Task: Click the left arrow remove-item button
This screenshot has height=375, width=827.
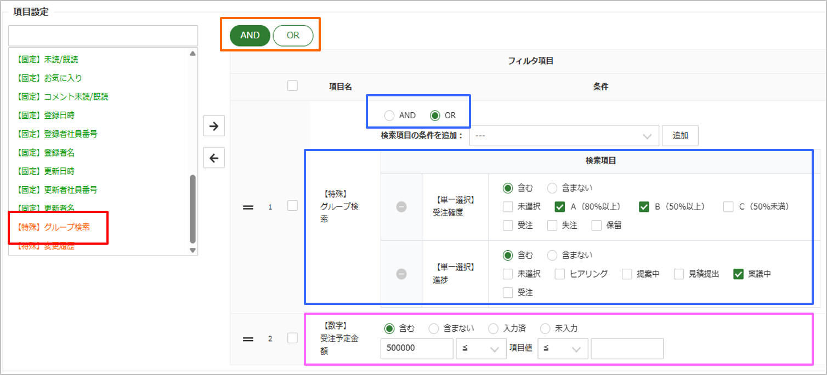Action: pos(214,158)
